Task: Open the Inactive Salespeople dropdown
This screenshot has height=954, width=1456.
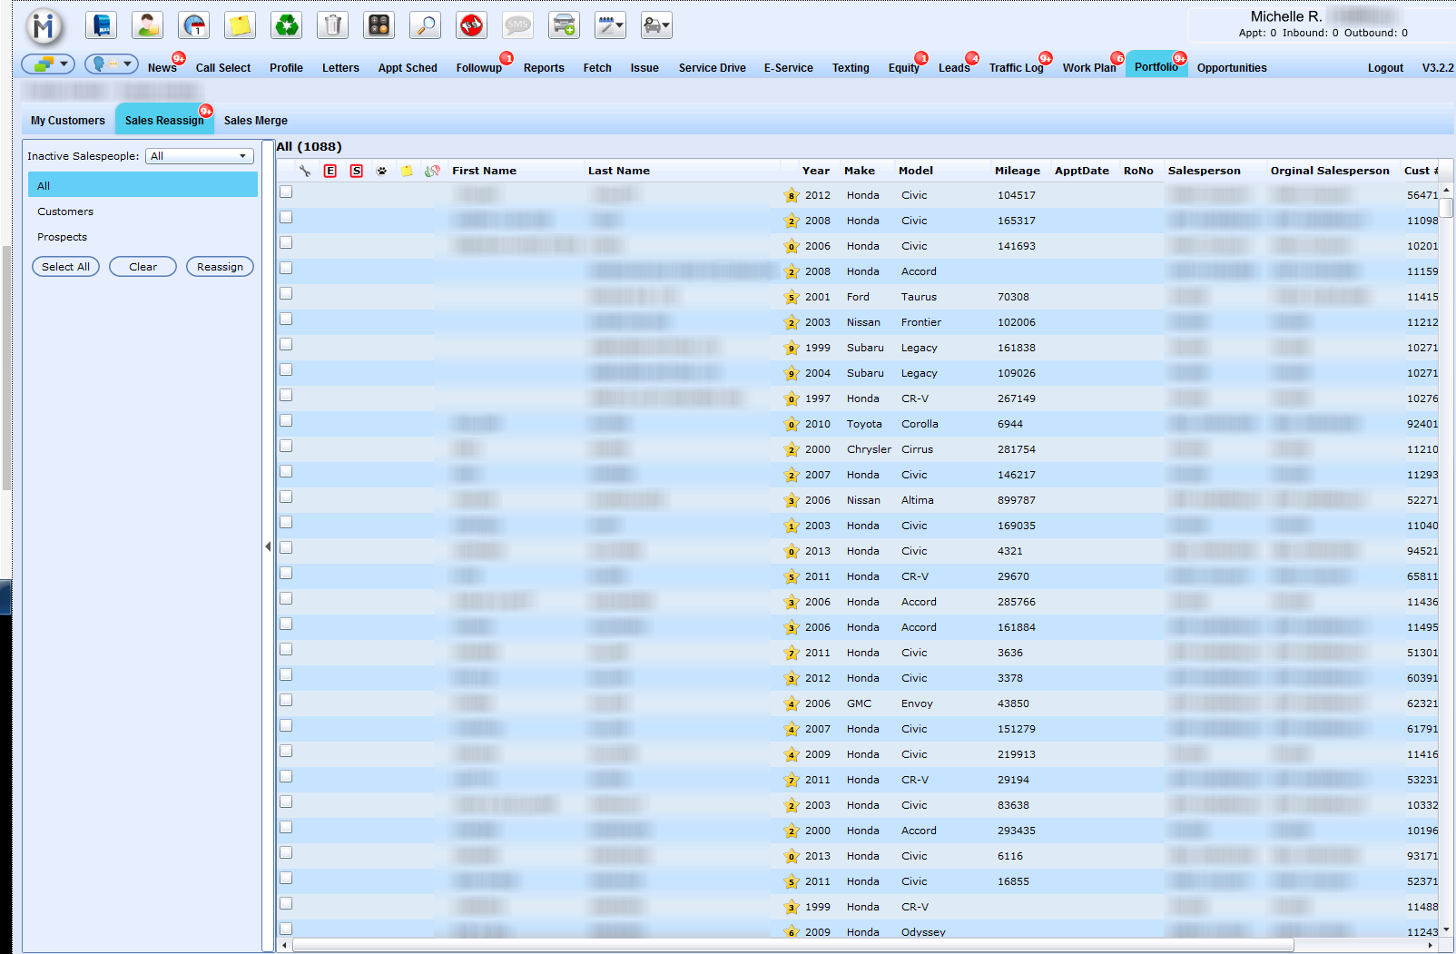Action: coord(199,156)
